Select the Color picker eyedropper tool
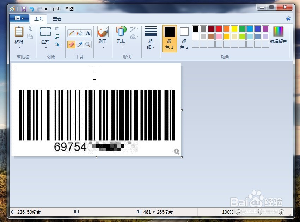Viewport: 300px width, 222px height. pos(80,45)
